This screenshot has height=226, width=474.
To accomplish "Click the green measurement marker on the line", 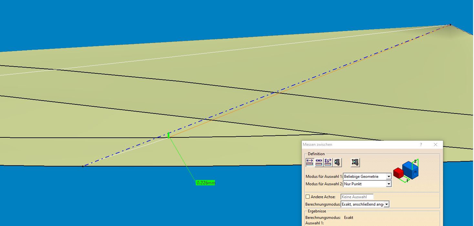I will pos(169,135).
